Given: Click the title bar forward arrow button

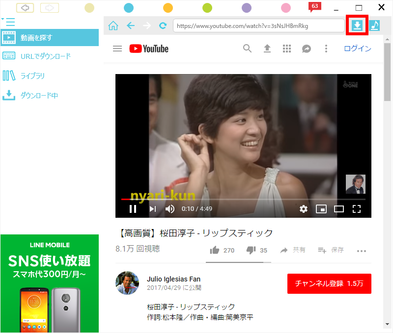Looking at the screenshot, I should coord(50,8).
